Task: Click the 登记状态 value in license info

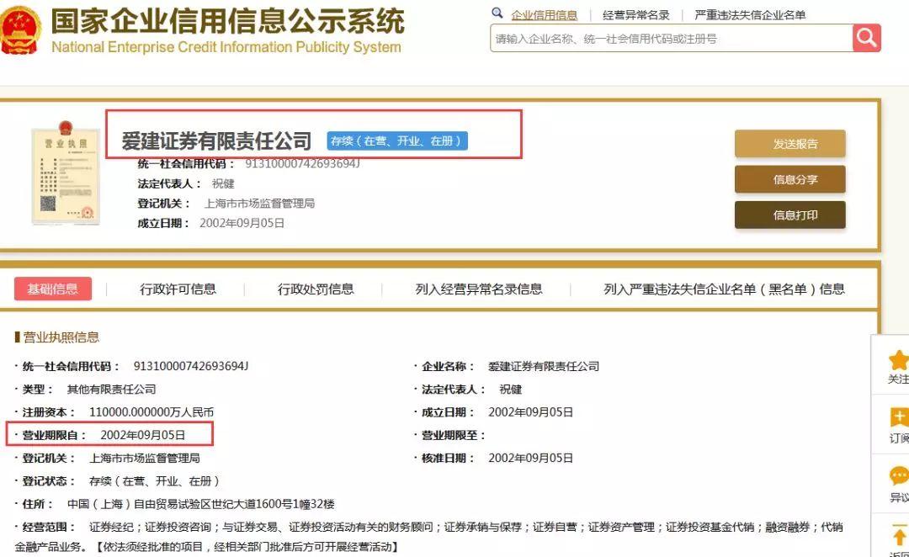Action: coord(154,481)
